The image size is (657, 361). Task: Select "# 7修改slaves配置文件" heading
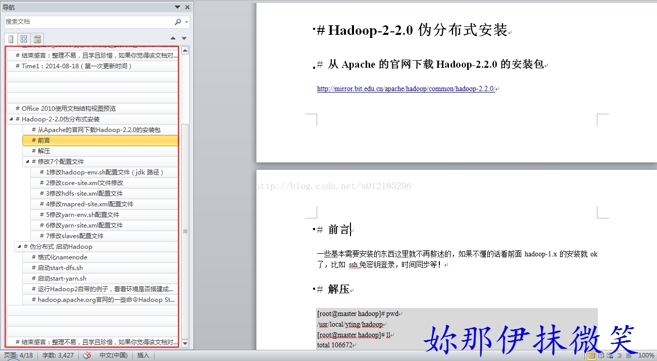105,236
